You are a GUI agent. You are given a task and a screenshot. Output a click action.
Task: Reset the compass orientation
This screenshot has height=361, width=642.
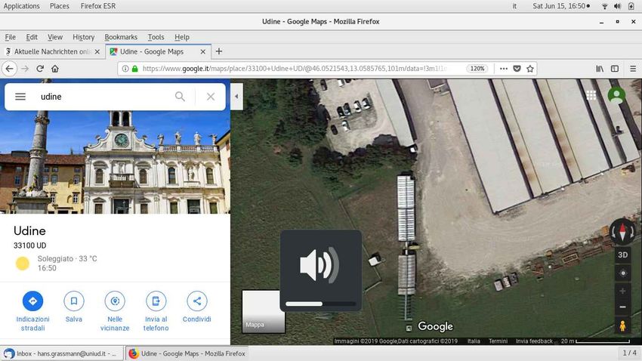(x=622, y=231)
